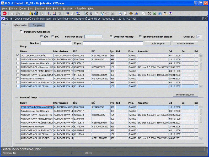The width and height of the screenshot is (209, 157).
Task: Open the Nástroje menu
Action: [68, 9]
